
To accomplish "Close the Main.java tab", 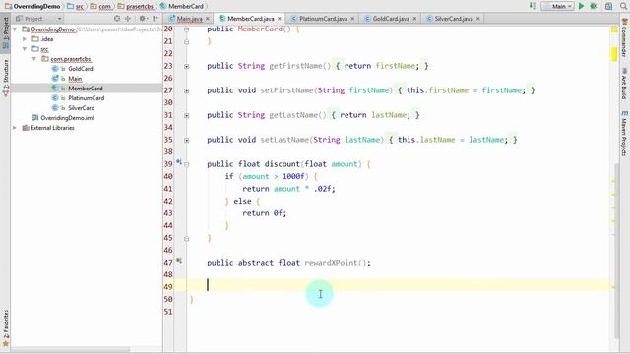I will click(208, 19).
